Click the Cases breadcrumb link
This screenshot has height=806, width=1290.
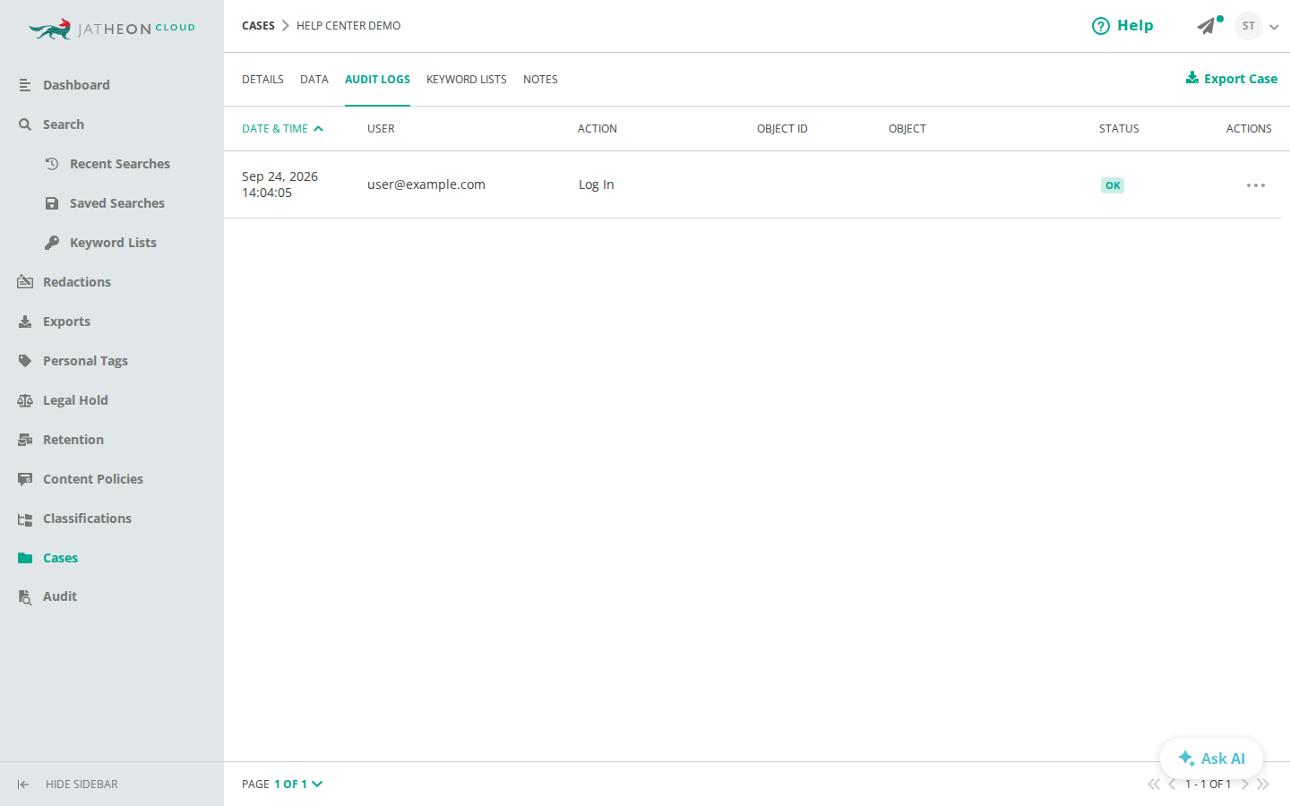click(x=258, y=26)
